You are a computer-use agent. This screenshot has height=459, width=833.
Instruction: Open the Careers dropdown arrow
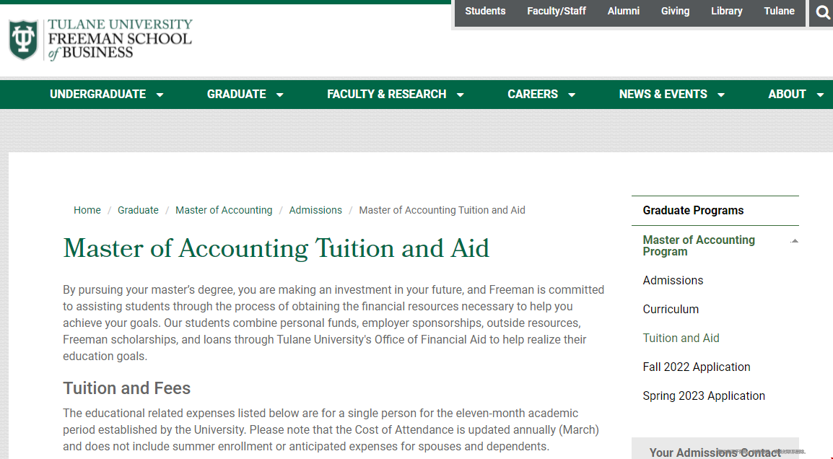(x=572, y=95)
